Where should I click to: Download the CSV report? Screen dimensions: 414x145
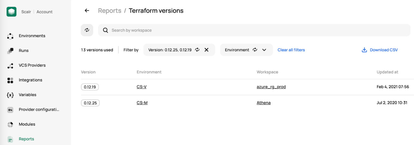pos(380,50)
